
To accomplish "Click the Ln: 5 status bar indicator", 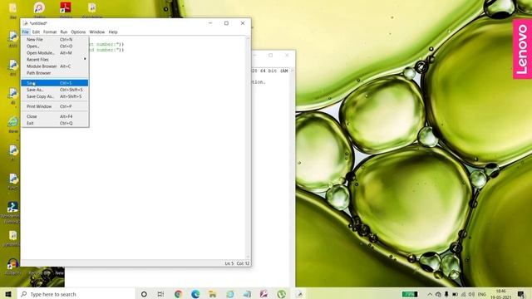I will (229, 263).
